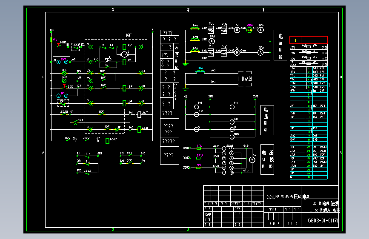Image resolution: width=369 pixels, height=239 pixels.
Task: Click the DV voltmeter circle symbol
Action: click(x=252, y=160)
